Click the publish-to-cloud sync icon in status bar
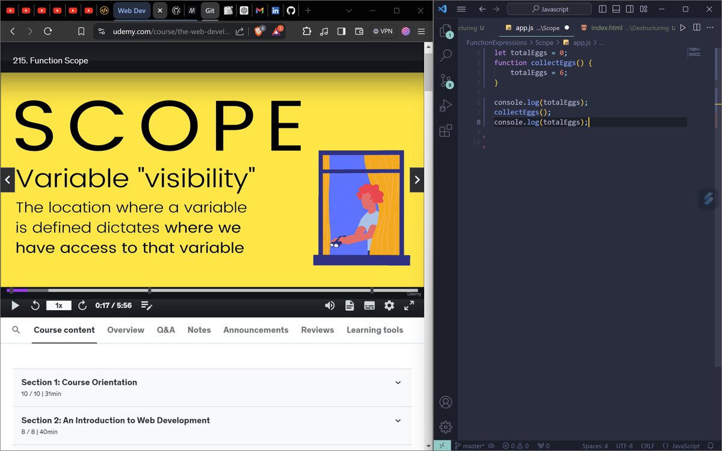 491,446
